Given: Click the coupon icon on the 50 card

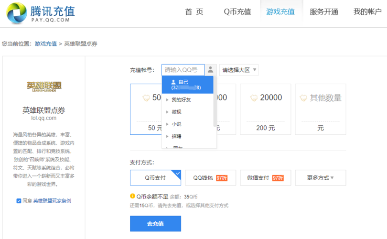Looking at the screenshot, I should (146, 98).
